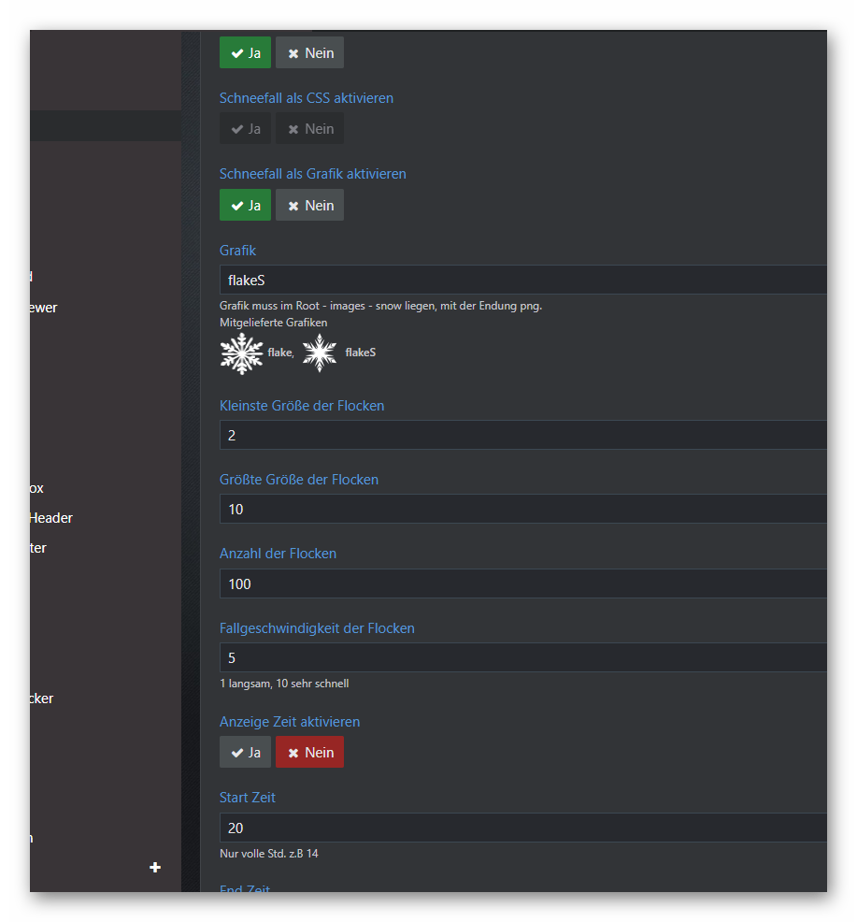Click the plus icon in the sidebar
This screenshot has height=922, width=857.
tap(155, 868)
